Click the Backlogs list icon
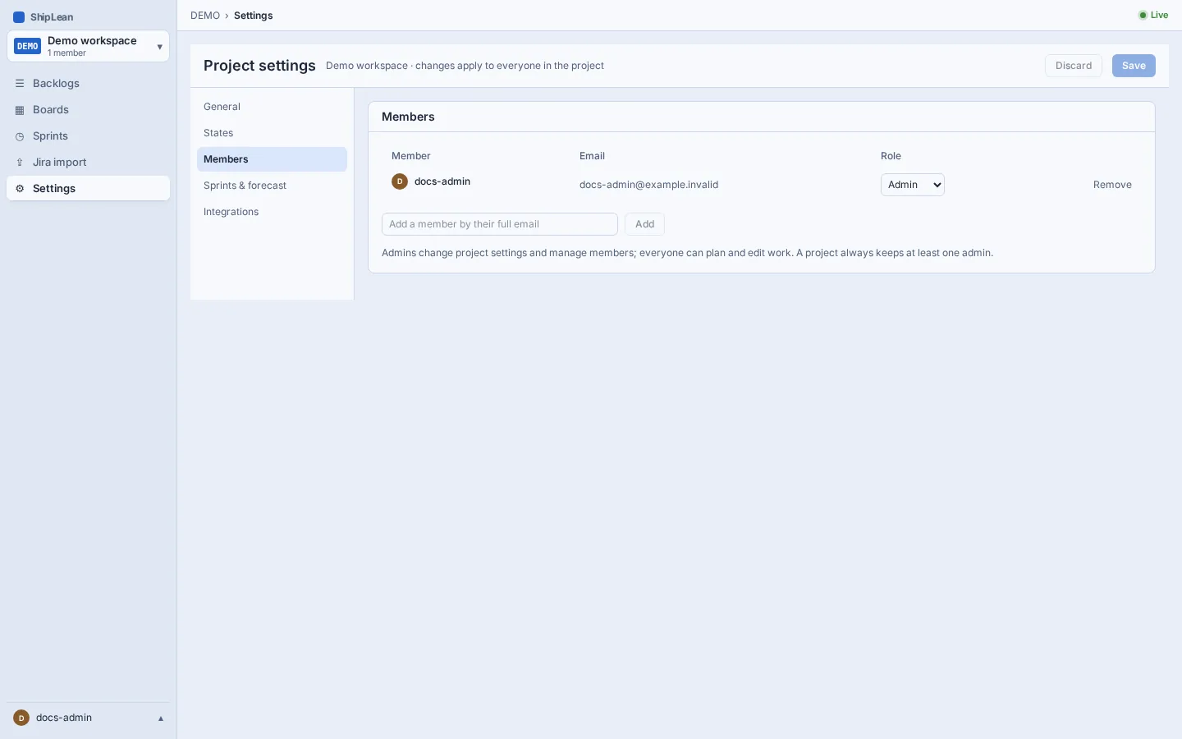 coord(20,84)
